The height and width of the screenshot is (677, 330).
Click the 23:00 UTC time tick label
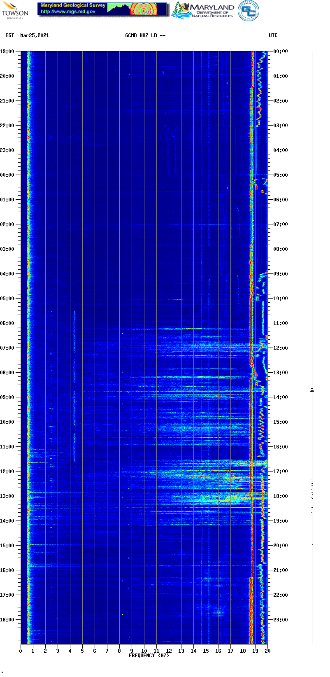coord(281,620)
